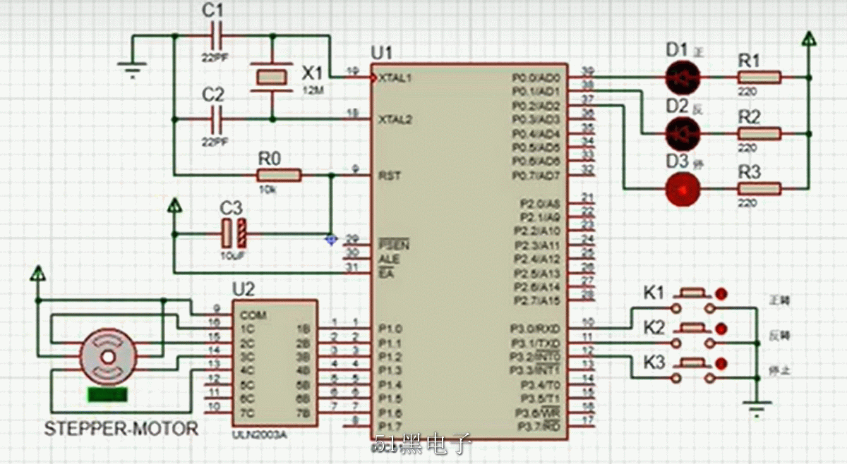Click the XTAL2 pin label

(x=396, y=120)
